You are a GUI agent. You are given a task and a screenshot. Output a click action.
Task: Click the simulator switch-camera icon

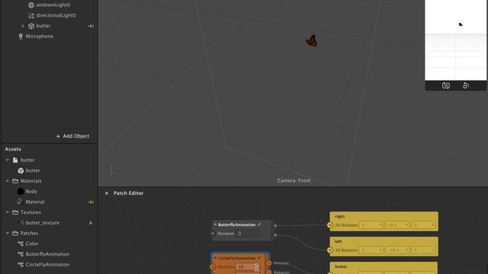445,86
